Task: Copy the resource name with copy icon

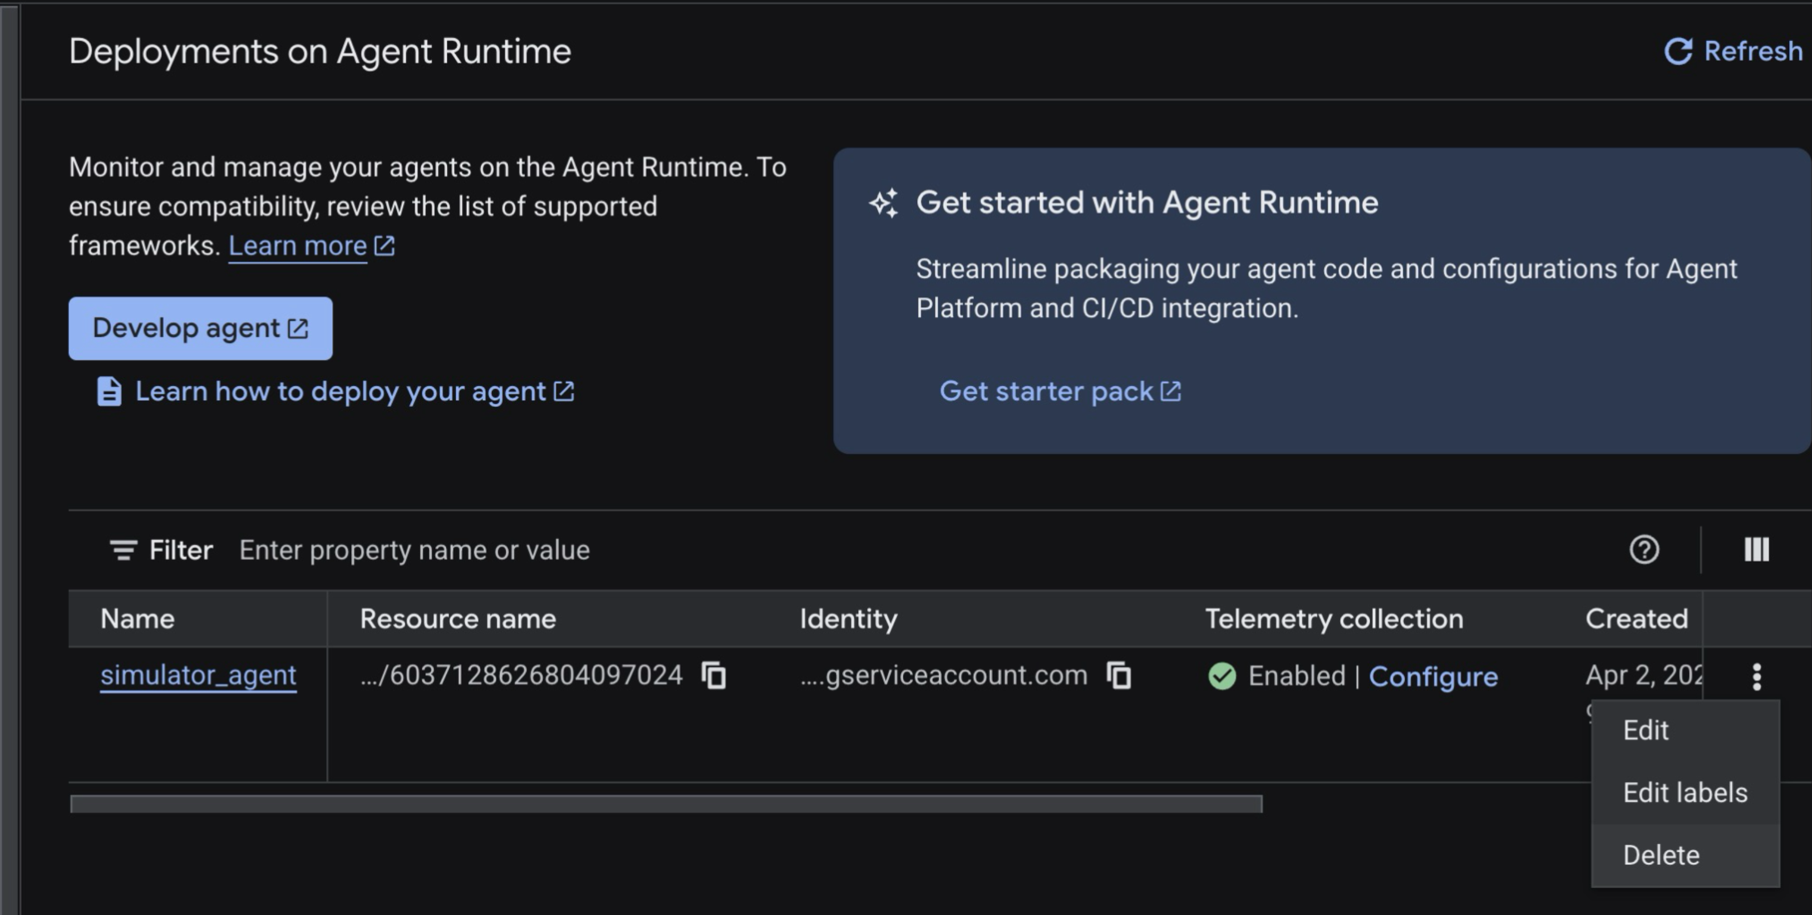Action: pyautogui.click(x=714, y=676)
